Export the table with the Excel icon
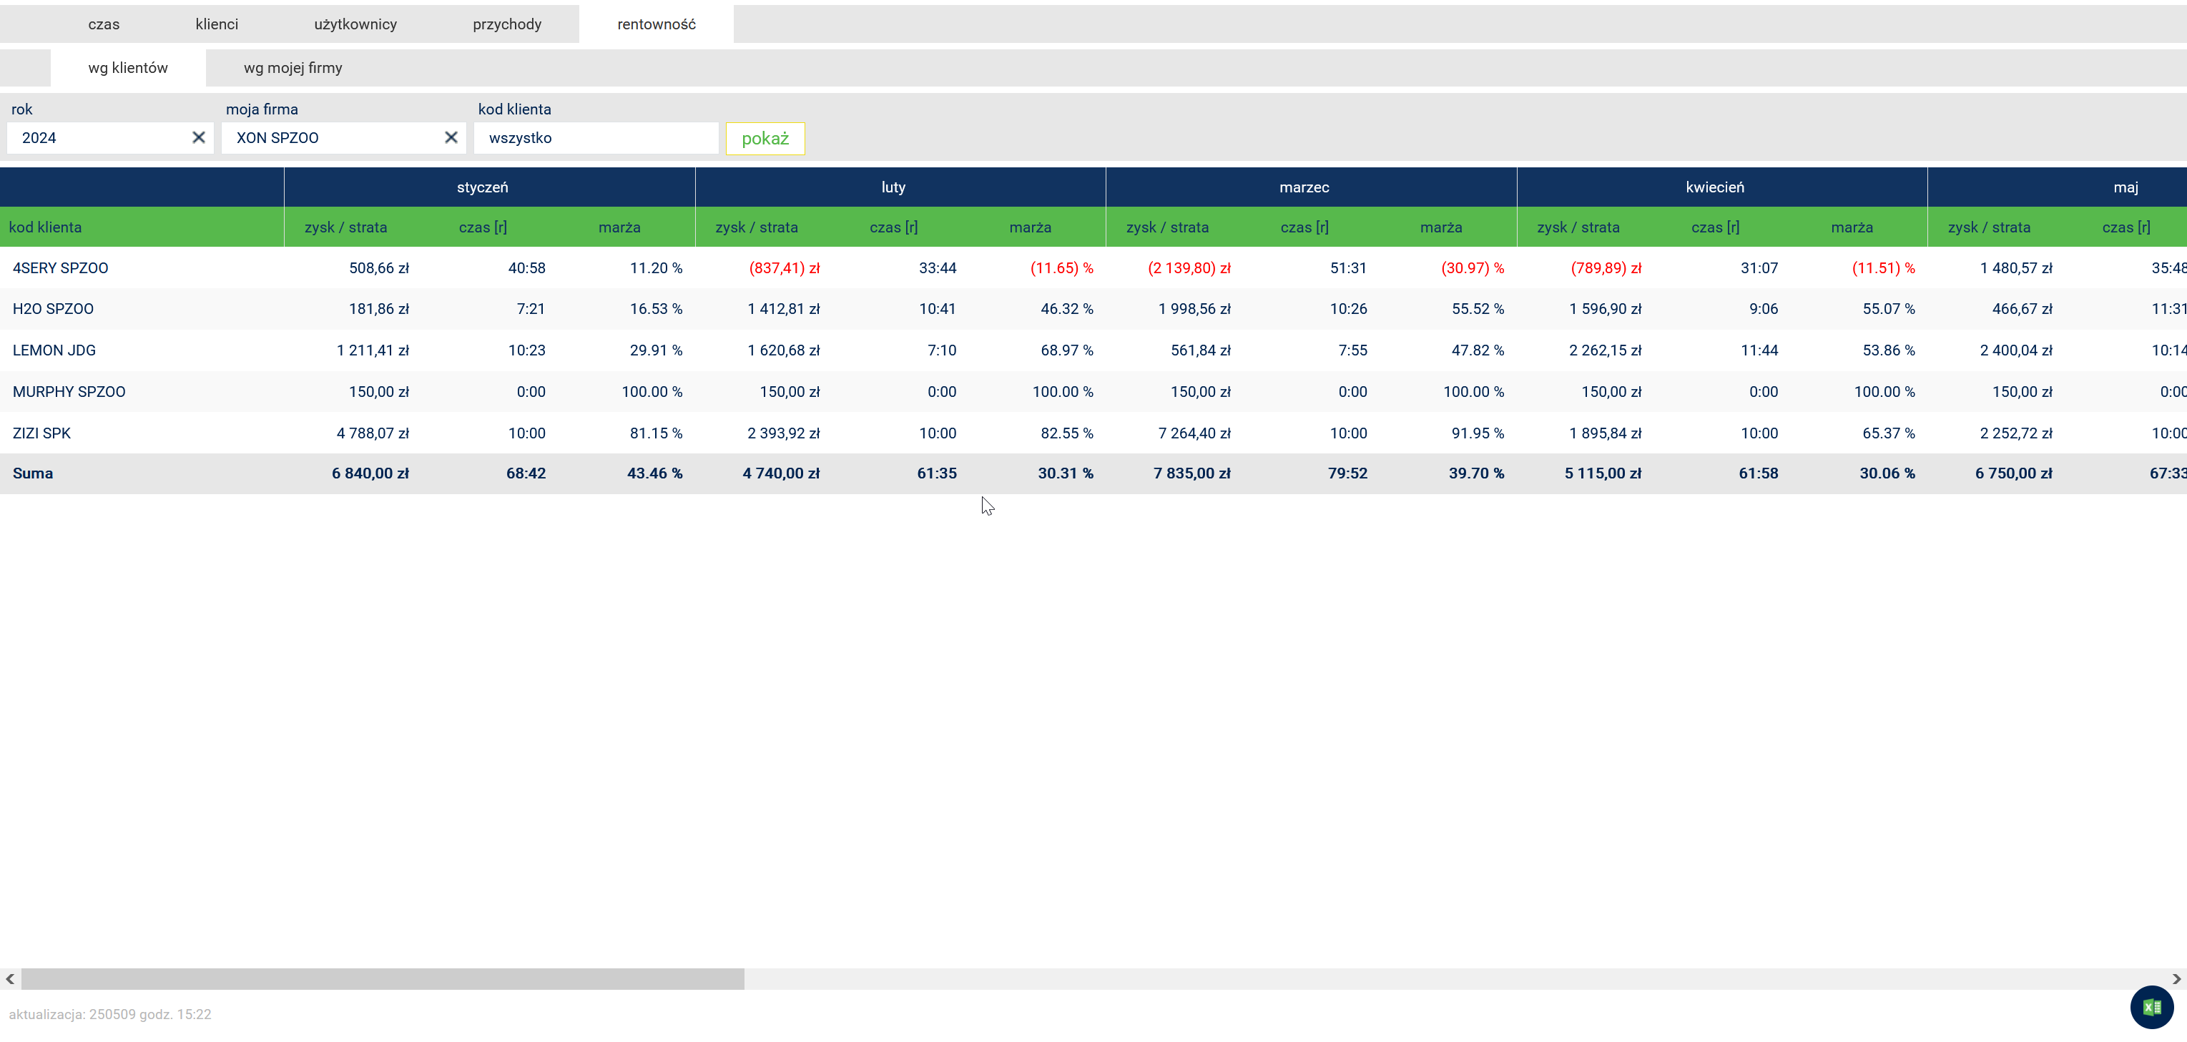This screenshot has width=2187, height=1042. (x=2151, y=1007)
